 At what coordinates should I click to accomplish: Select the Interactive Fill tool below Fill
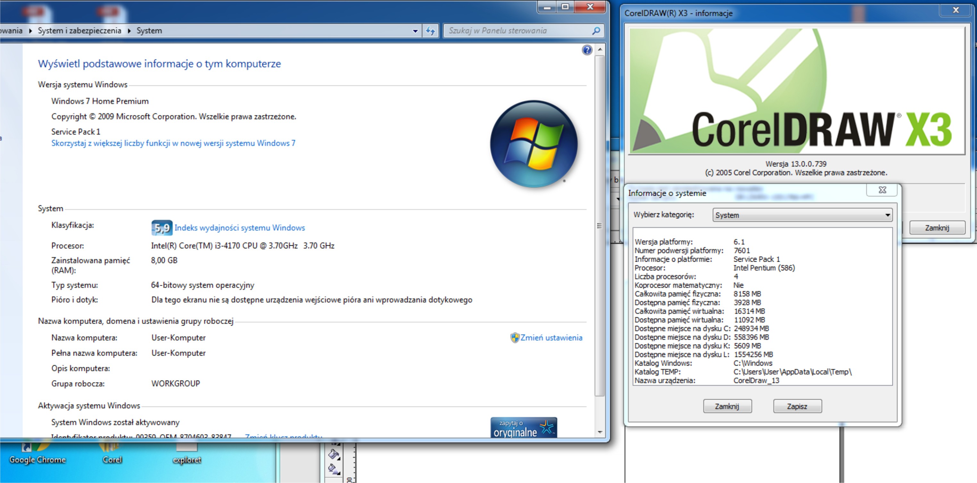[333, 469]
